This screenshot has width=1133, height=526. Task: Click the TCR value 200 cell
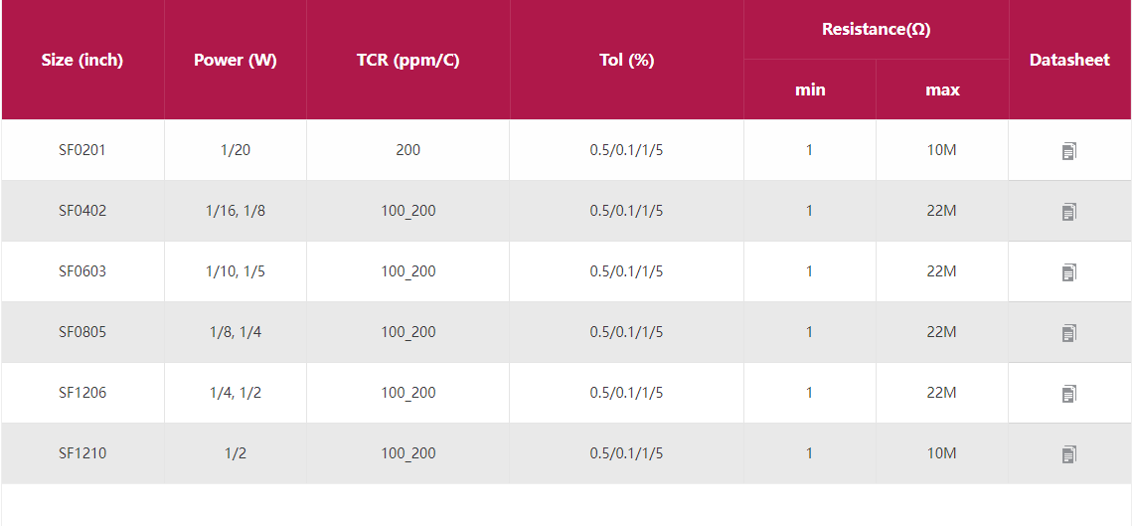click(x=407, y=150)
